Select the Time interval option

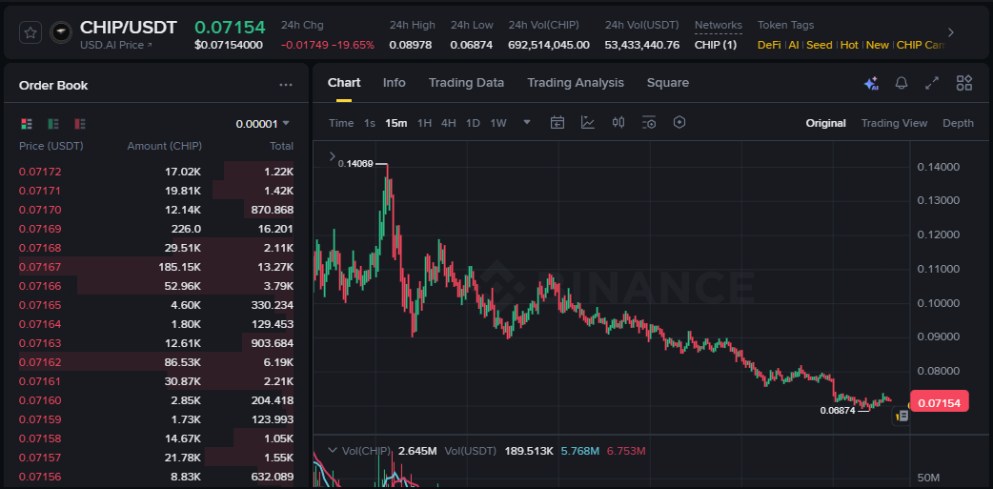(x=341, y=123)
